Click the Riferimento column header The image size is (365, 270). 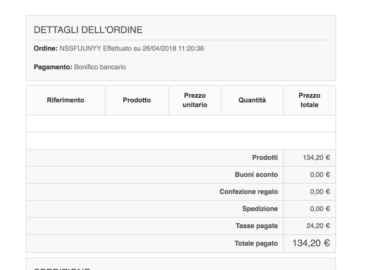point(65,100)
